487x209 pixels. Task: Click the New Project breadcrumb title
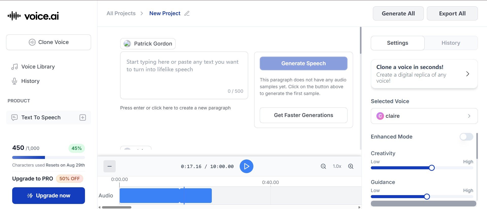coord(165,13)
